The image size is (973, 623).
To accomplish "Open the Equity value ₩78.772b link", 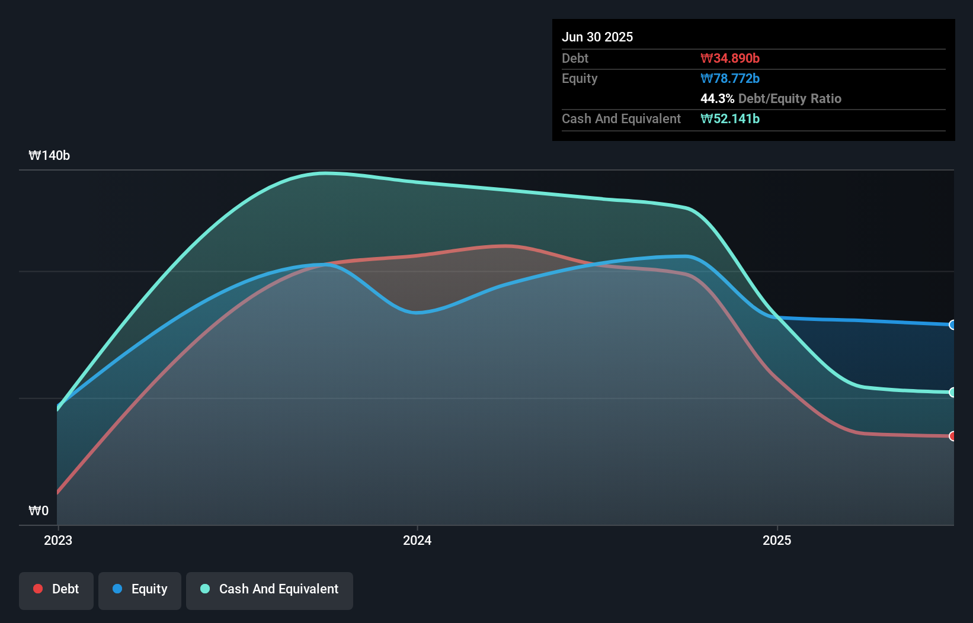I will click(730, 78).
